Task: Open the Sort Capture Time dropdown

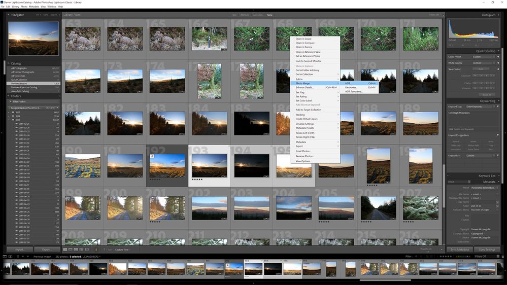Action: pos(122,250)
